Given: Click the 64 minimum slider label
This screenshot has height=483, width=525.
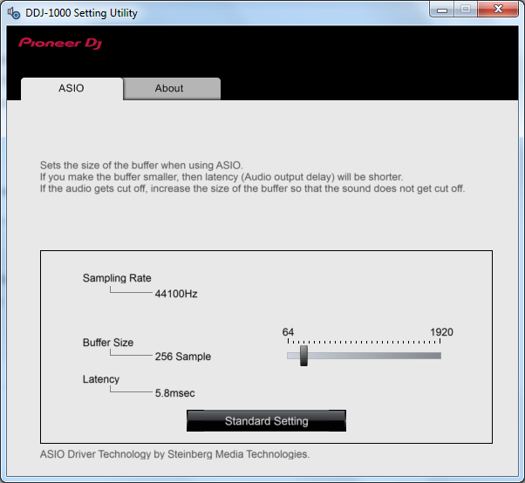Looking at the screenshot, I should (288, 332).
